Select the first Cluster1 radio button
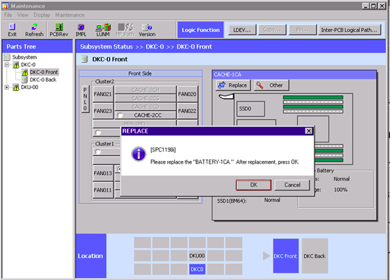The width and height of the screenshot is (390, 280). (x=98, y=152)
